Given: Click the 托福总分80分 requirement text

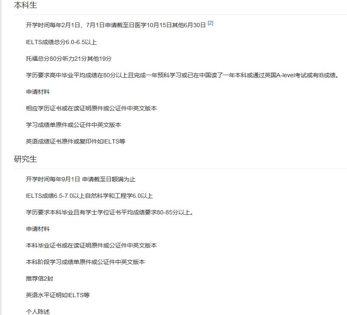Looking at the screenshot, I should [x=68, y=59].
